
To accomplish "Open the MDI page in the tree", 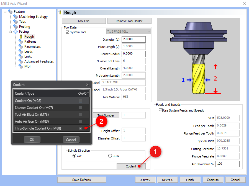I will (x=27, y=66).
